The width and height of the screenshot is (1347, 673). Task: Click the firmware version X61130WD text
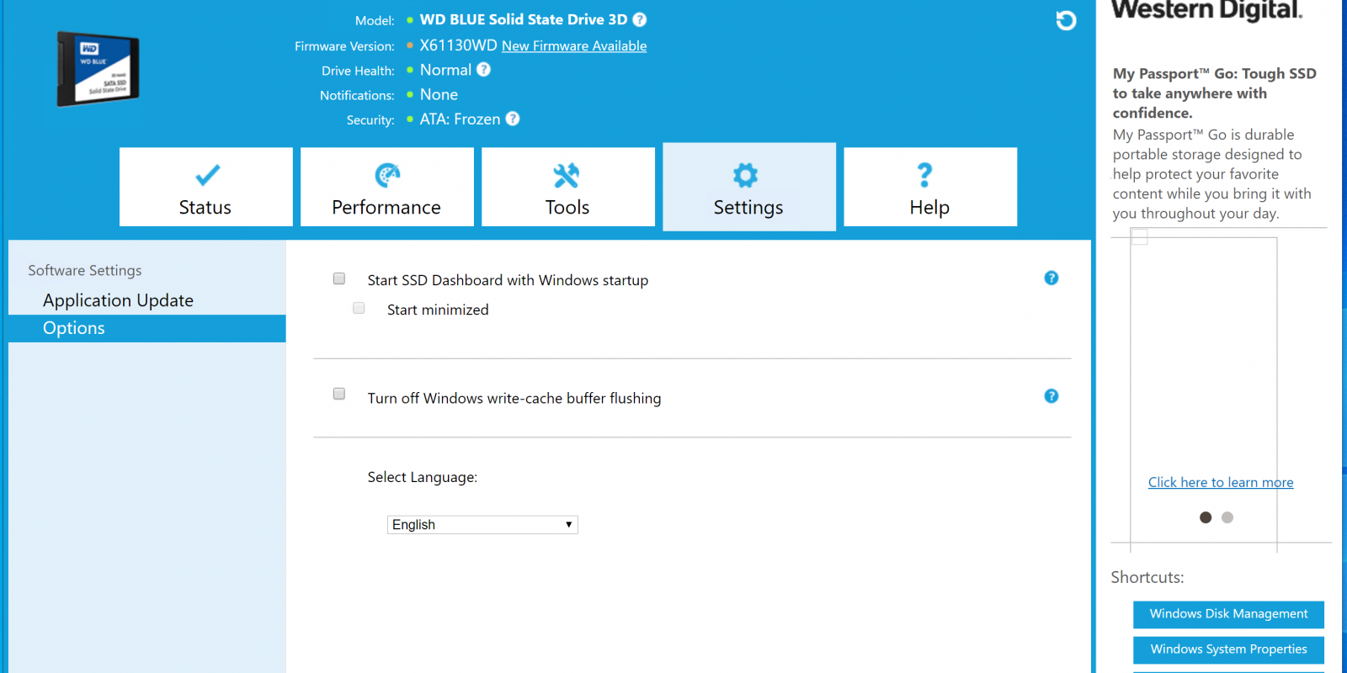click(458, 45)
